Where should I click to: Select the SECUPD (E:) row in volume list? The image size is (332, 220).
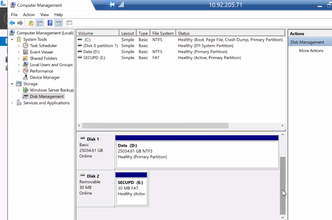click(x=181, y=58)
